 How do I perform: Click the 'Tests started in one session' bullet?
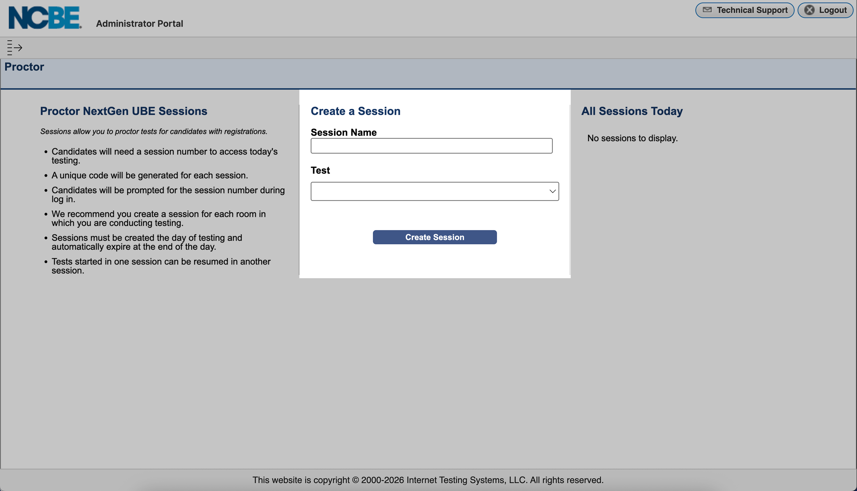pyautogui.click(x=161, y=266)
